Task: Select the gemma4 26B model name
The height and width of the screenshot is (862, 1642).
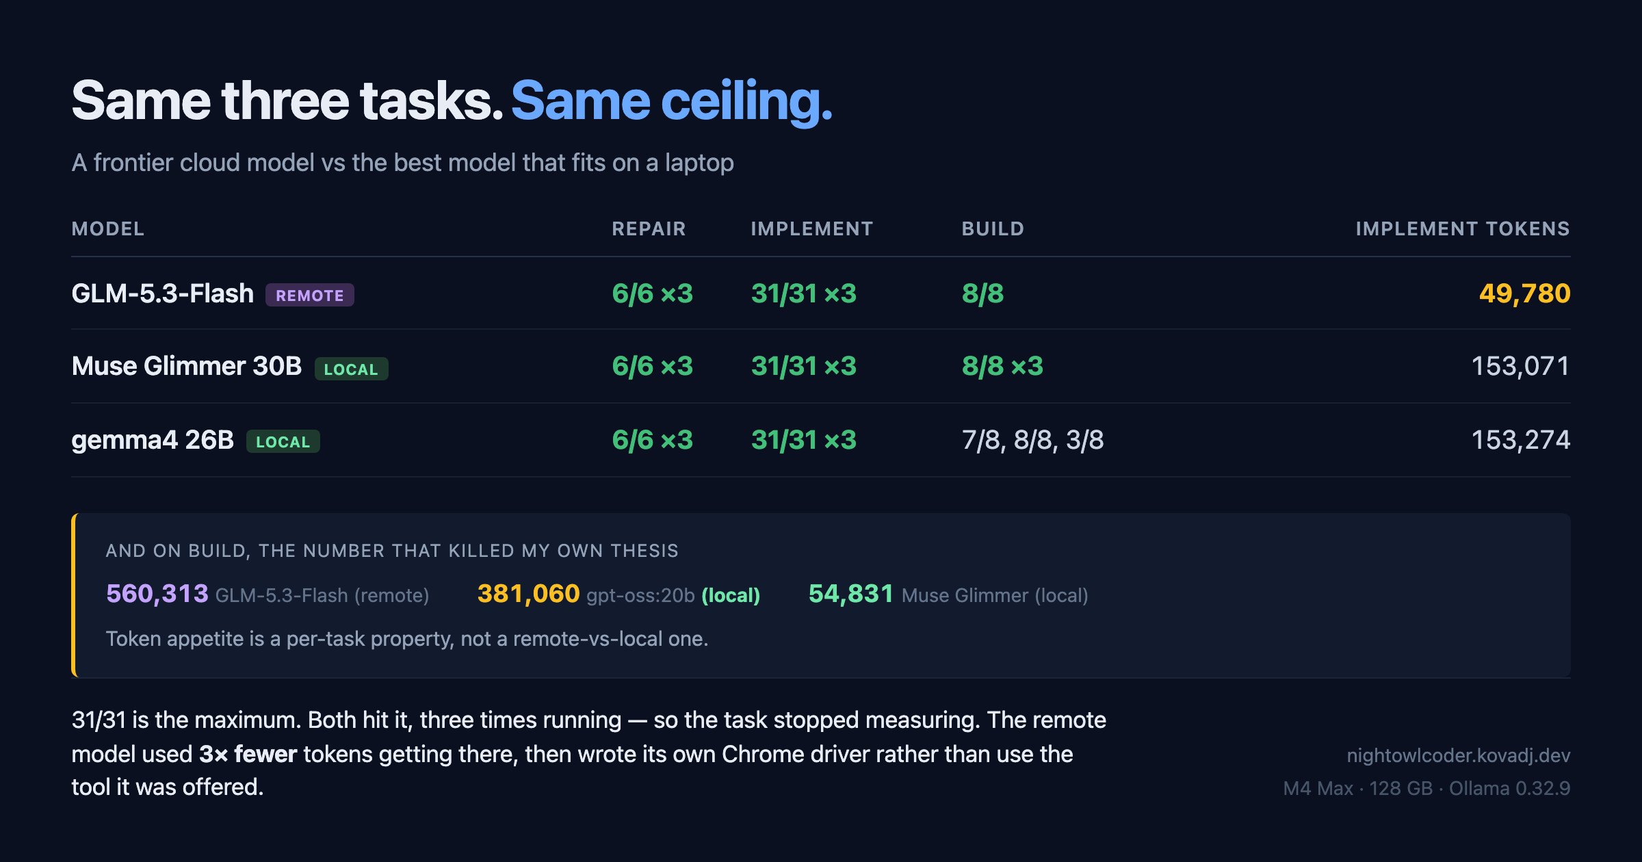Action: (153, 440)
